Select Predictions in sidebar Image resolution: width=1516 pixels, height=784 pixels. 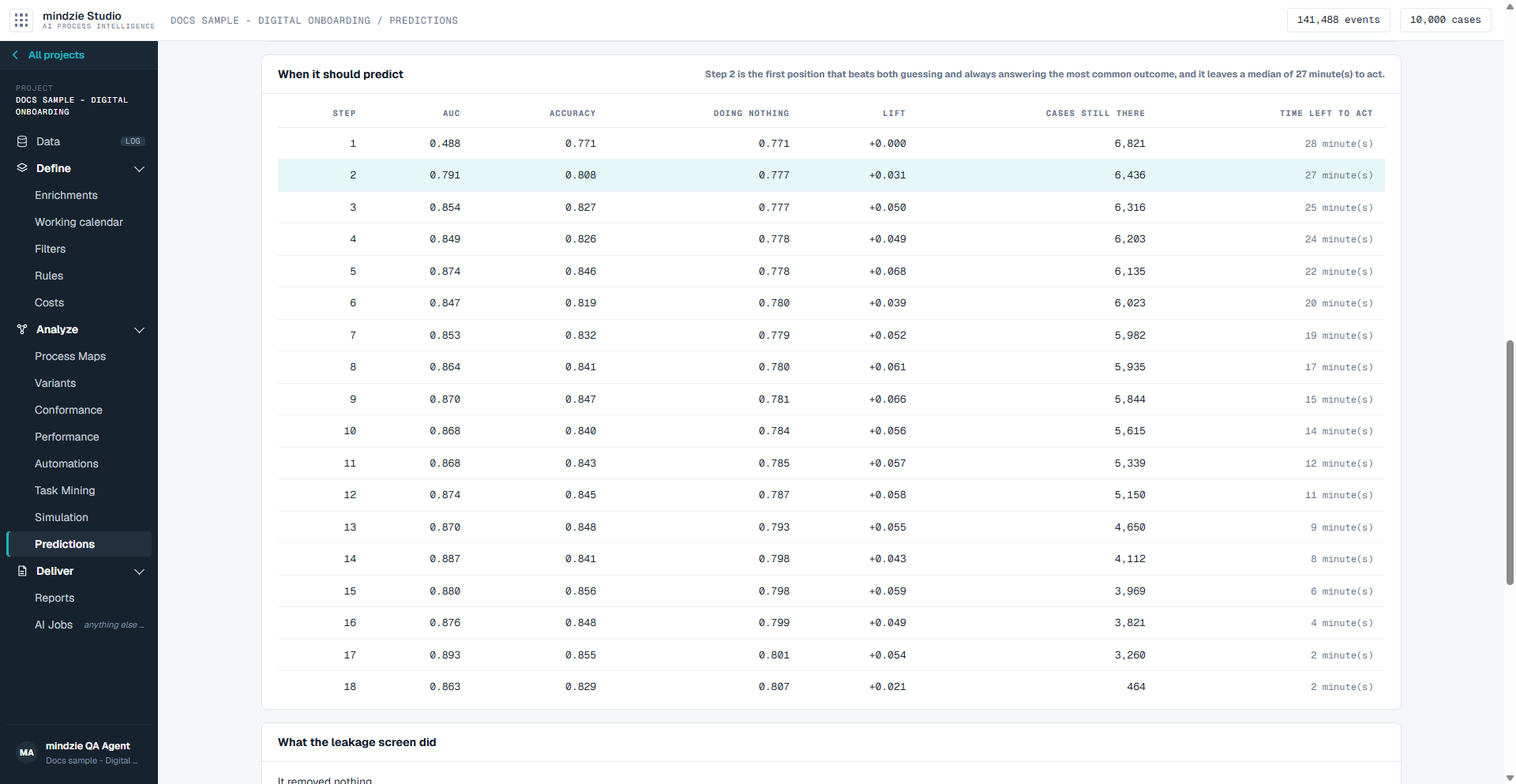tap(79, 544)
